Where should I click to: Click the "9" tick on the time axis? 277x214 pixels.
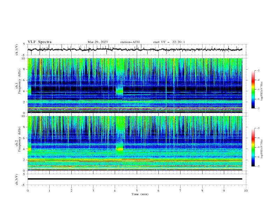tap(224, 191)
